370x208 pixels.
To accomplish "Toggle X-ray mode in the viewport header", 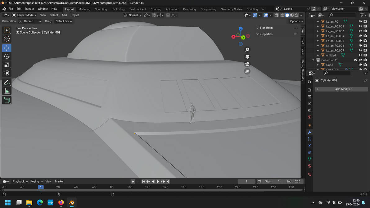I will [x=276, y=15].
